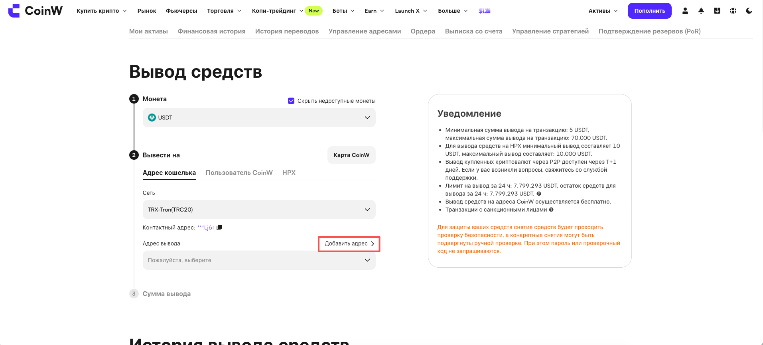Click the 'Уведомление' heading
Viewport: 763px width, 345px height.
[x=469, y=114]
